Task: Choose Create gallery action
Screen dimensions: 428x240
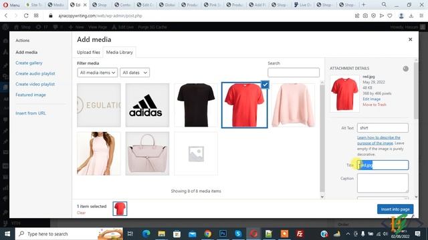Action: pyautogui.click(x=29, y=63)
